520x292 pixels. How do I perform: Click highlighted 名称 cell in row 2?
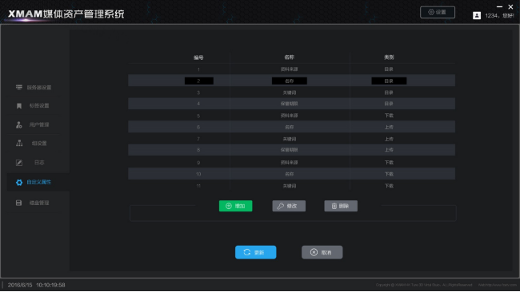click(x=289, y=81)
